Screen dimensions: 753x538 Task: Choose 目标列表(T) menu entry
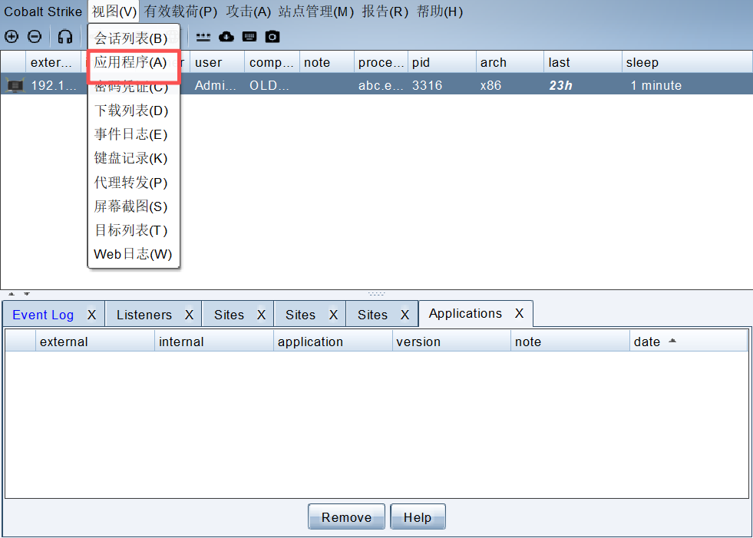click(x=134, y=230)
